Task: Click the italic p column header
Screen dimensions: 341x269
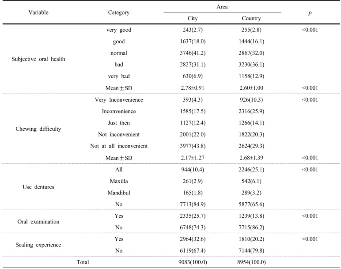Action: tap(310, 13)
